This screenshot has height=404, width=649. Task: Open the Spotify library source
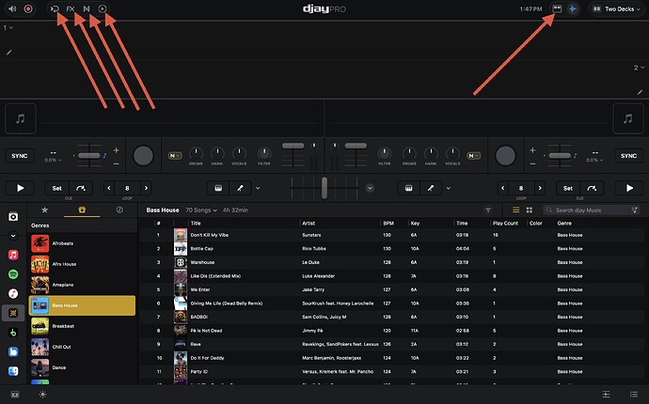coord(13,273)
